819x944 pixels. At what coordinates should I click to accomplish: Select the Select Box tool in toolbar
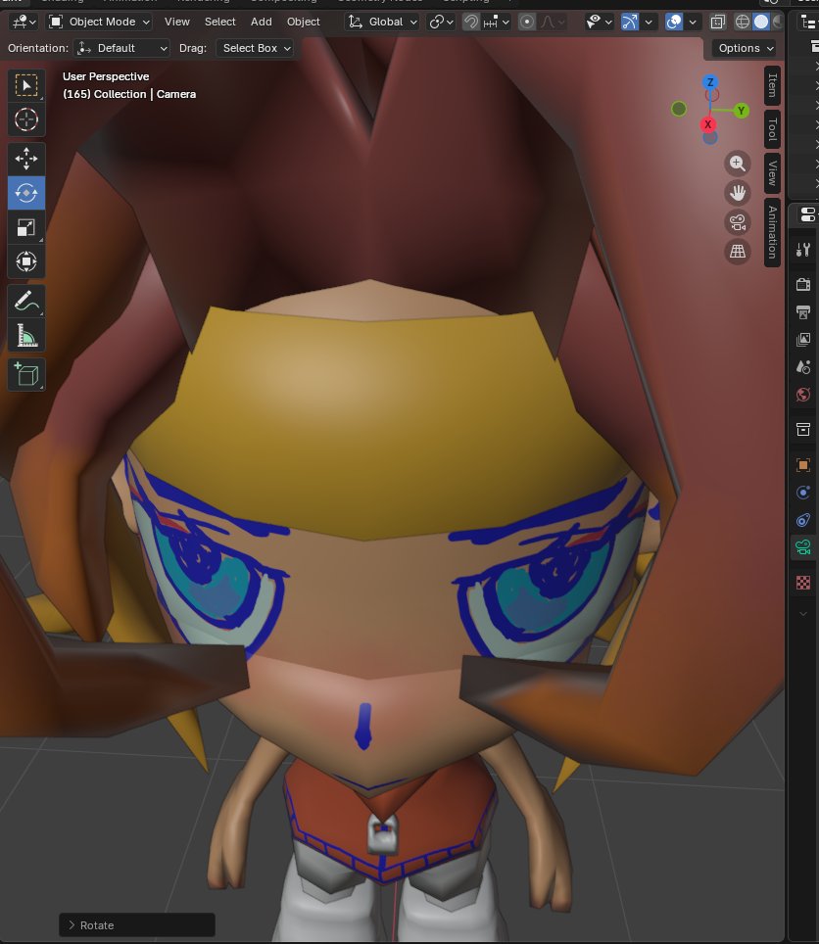(x=25, y=85)
